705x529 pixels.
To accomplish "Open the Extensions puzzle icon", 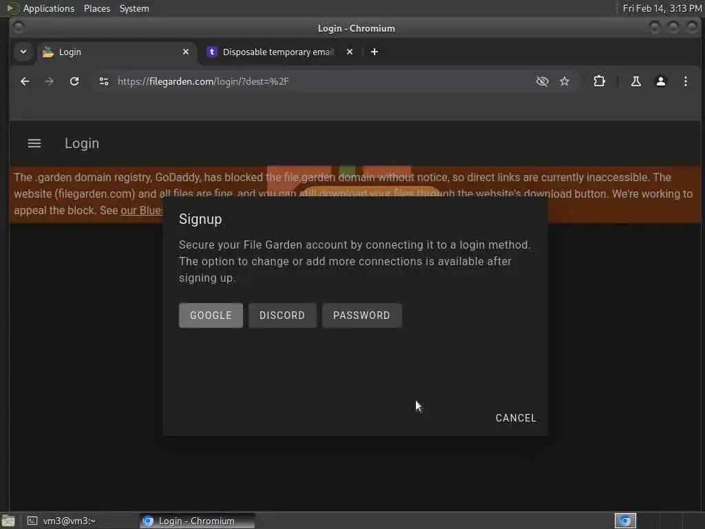I will pos(599,81).
